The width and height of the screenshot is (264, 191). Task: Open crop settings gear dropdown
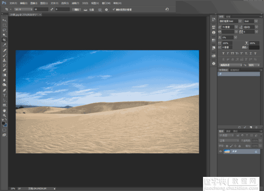[107, 10]
